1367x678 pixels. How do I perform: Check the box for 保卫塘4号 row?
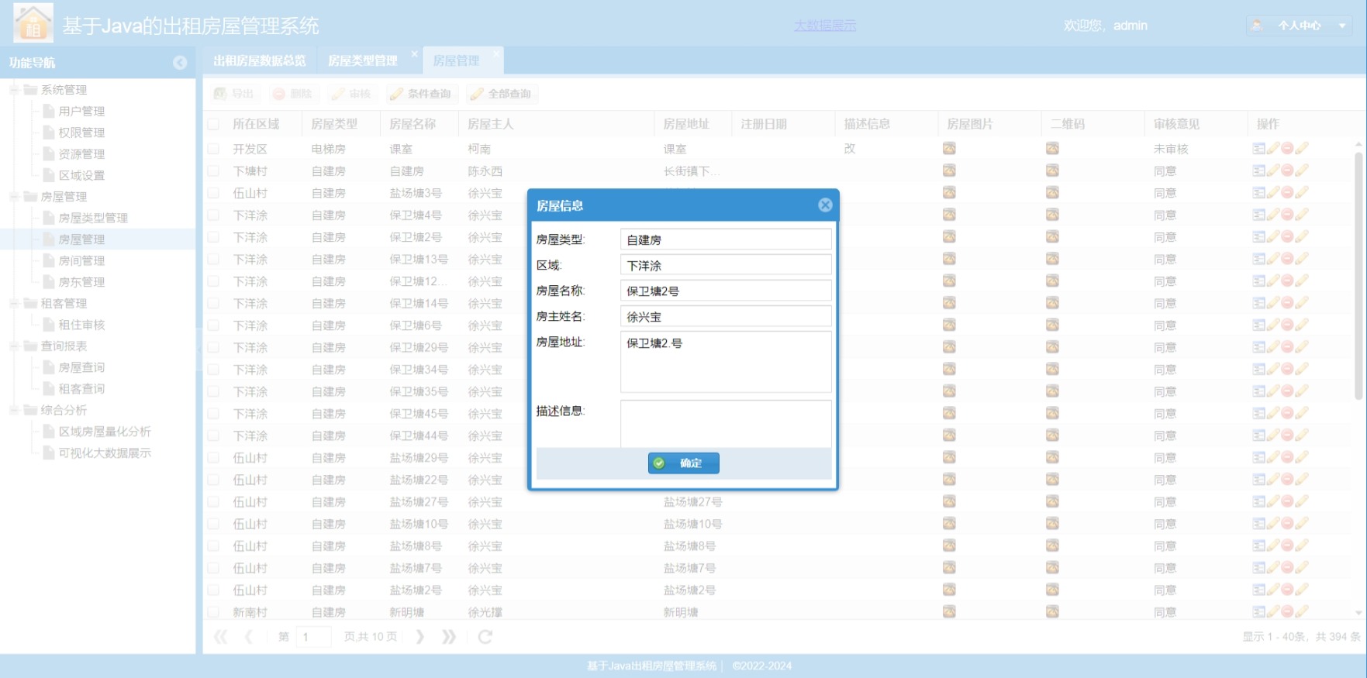(213, 215)
